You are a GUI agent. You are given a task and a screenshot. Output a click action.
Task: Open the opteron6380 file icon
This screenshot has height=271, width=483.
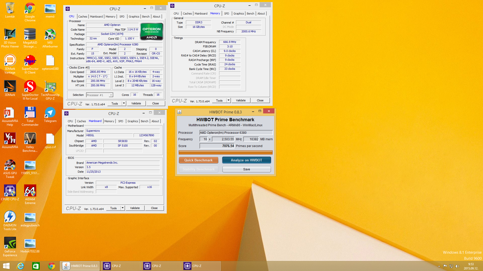[50, 62]
